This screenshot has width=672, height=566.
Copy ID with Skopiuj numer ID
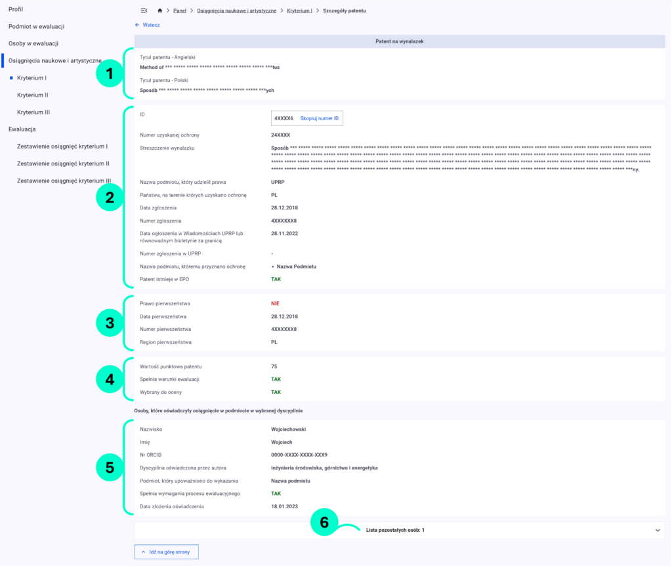319,118
